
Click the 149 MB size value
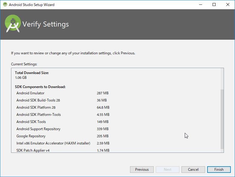[x=103, y=122]
